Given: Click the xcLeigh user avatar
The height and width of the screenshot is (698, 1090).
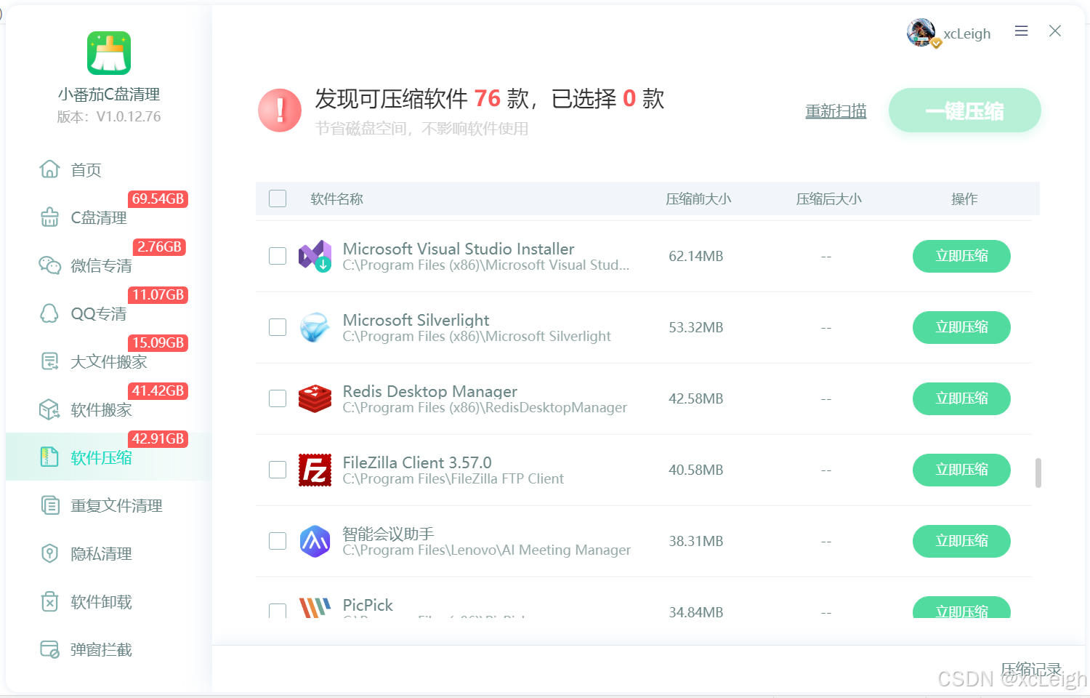Looking at the screenshot, I should [921, 33].
